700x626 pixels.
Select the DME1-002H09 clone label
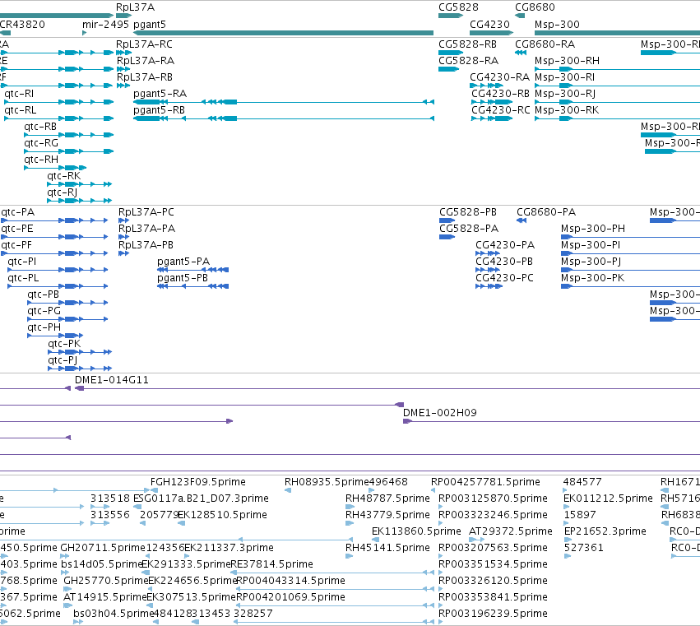click(440, 413)
